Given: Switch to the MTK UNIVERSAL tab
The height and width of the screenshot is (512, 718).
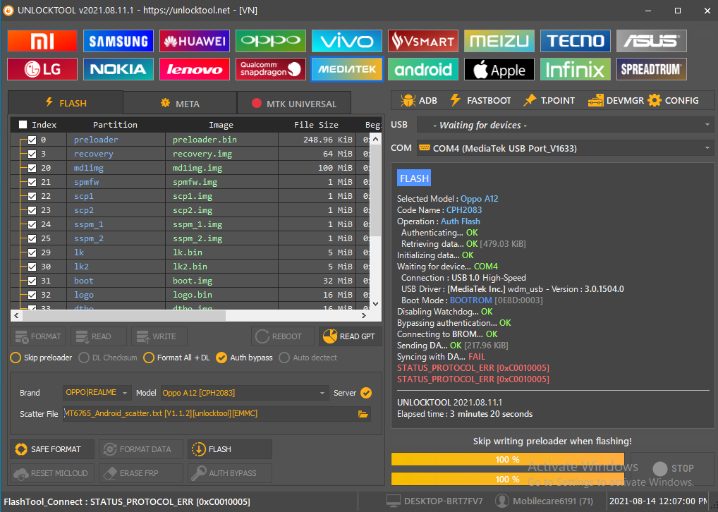Looking at the screenshot, I should click(294, 104).
